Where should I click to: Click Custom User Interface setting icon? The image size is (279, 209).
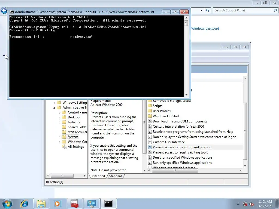tap(150, 142)
